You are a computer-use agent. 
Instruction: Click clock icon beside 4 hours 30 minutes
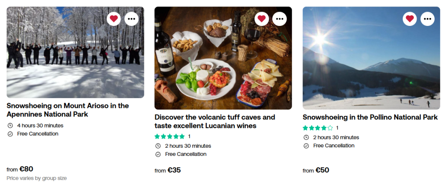10,126
